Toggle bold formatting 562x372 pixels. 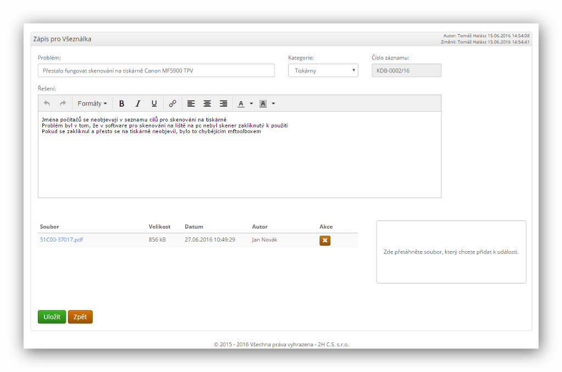pos(122,103)
